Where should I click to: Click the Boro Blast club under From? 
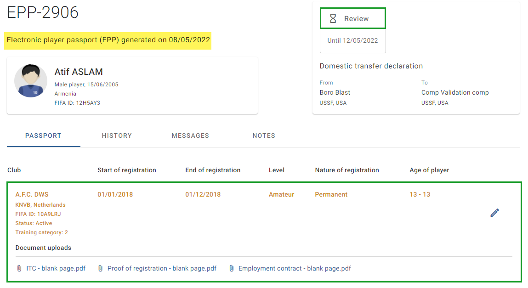335,92
